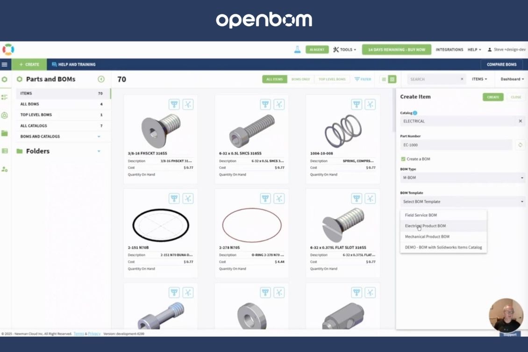The image size is (528, 352).
Task: Choose Field Service BOM template
Action: click(x=443, y=215)
